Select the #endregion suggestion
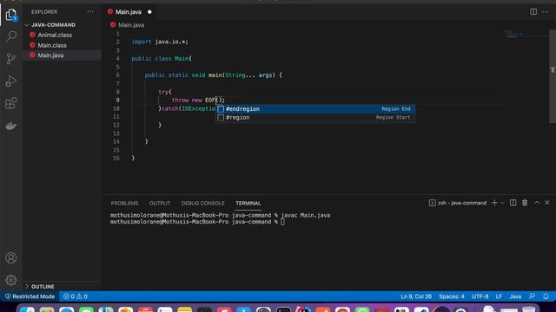 (x=314, y=109)
